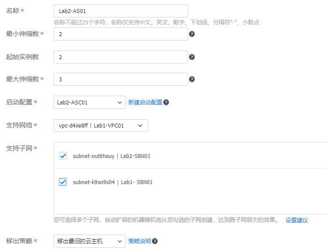Image resolution: width=327 pixels, height=252 pixels.
Task: Focus the 最大伸缩数 input field
Action: click(x=121, y=79)
